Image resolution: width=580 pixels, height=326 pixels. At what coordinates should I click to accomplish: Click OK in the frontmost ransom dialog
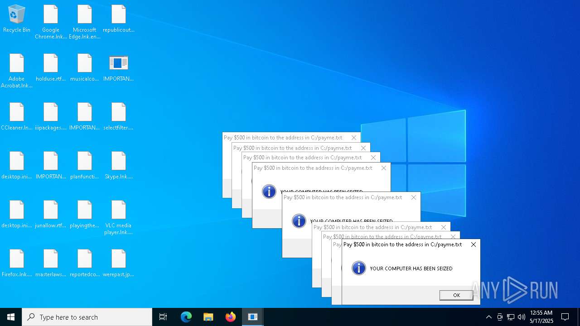tap(456, 295)
